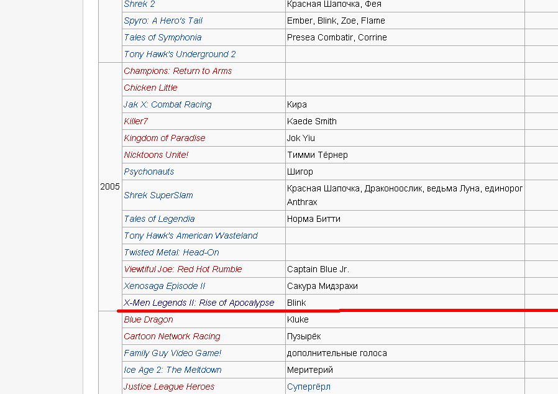Open Ice Age 2: The Meltdown link
558x394 pixels.
tap(173, 369)
